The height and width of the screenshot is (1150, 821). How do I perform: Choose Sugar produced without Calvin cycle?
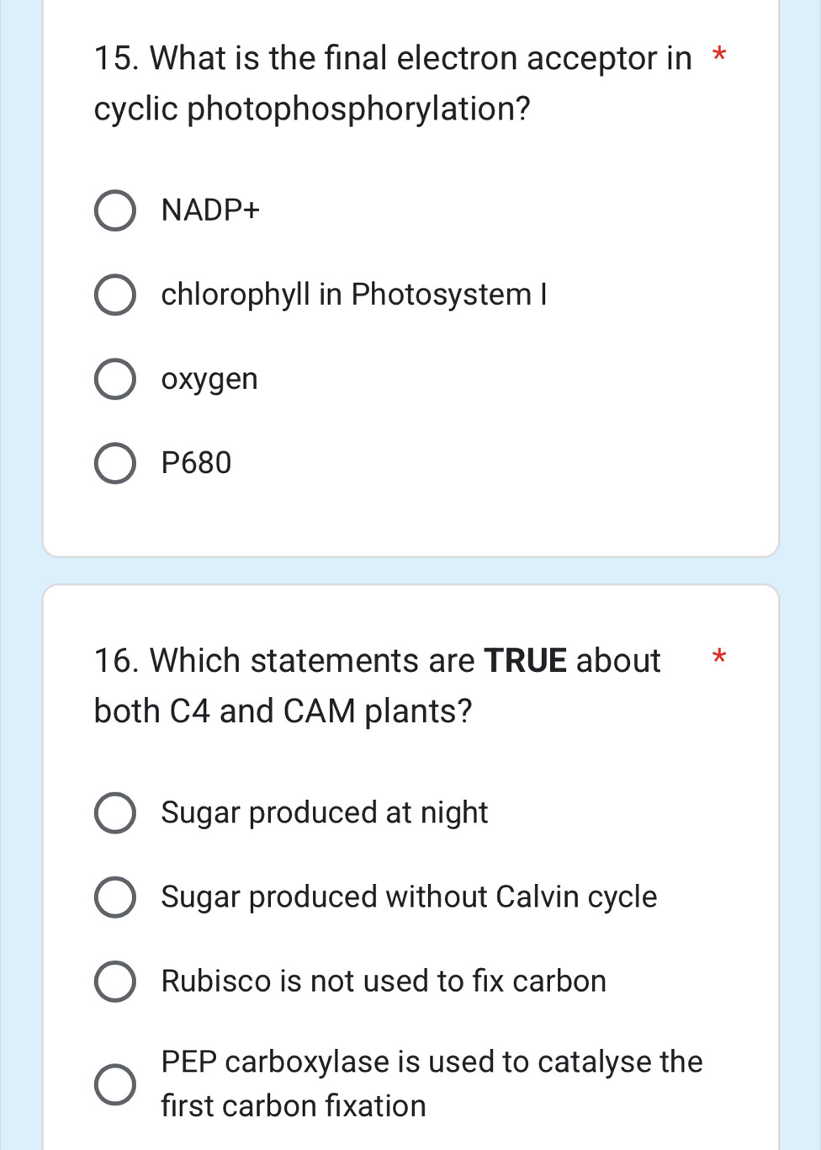click(x=114, y=897)
